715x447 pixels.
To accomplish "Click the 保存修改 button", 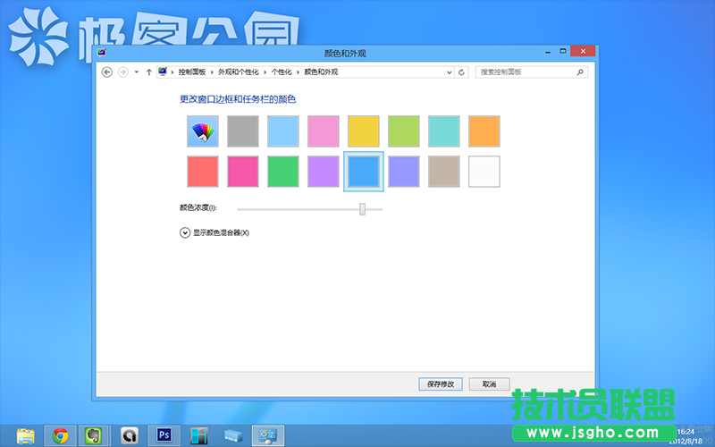I will tap(441, 384).
